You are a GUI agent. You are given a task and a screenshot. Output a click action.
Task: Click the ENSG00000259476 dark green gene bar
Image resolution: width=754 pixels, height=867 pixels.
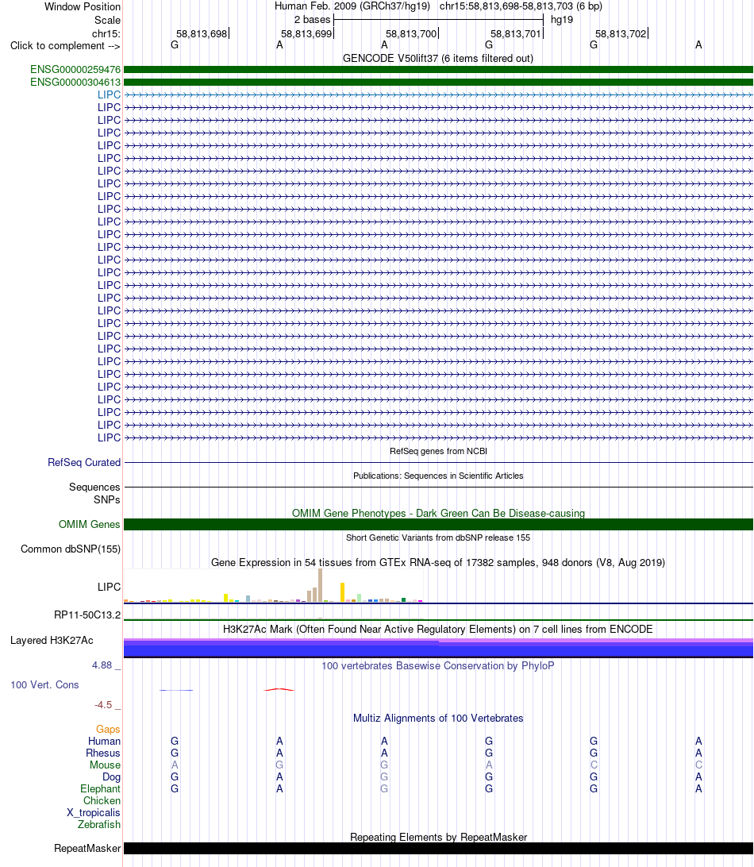click(x=438, y=70)
